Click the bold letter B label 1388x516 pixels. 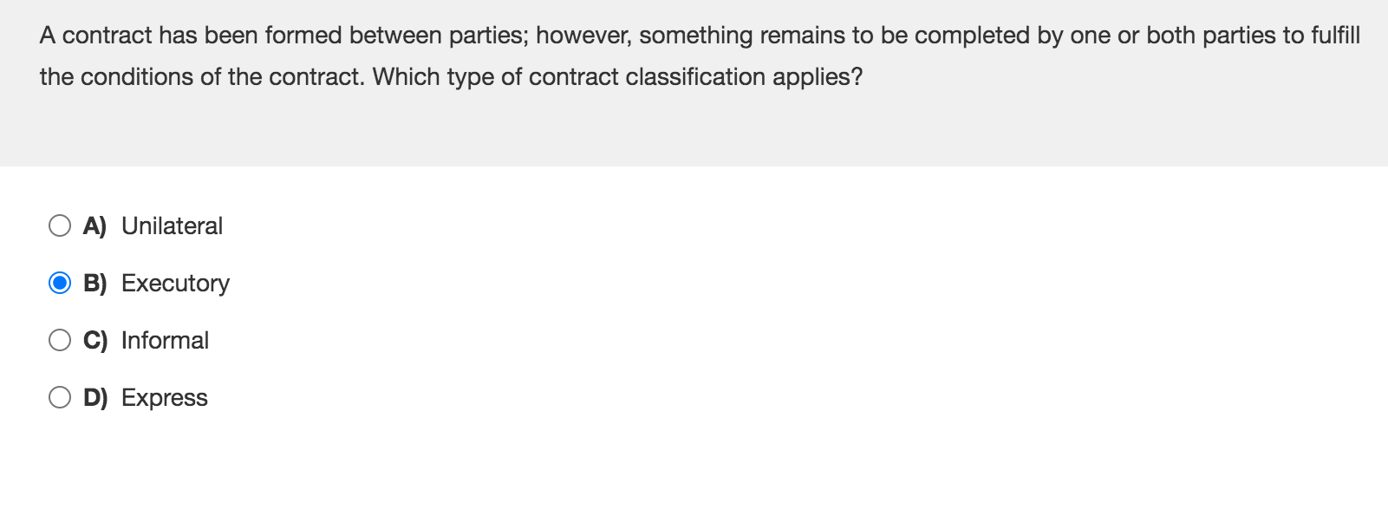tap(94, 283)
